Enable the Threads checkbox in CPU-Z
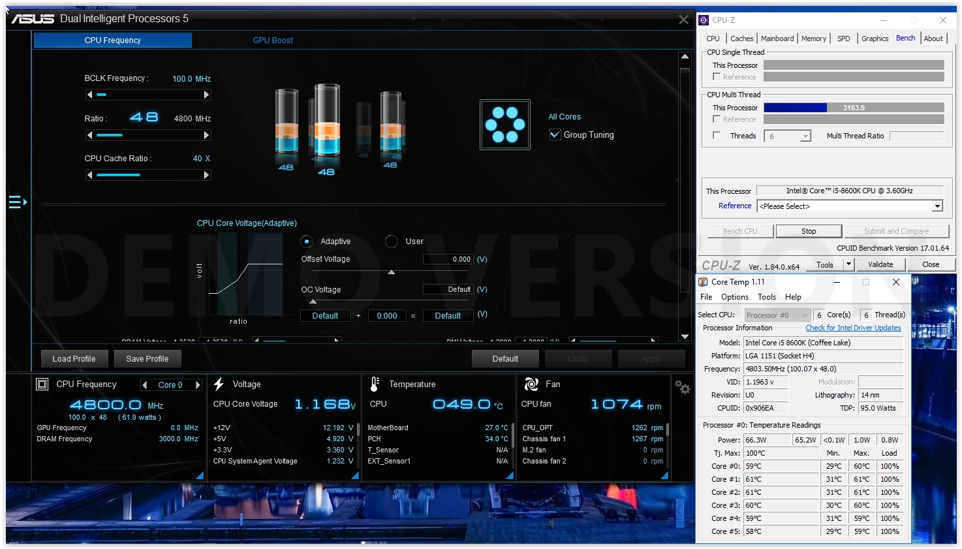Screen dimensions: 962x549 pyautogui.click(x=717, y=136)
